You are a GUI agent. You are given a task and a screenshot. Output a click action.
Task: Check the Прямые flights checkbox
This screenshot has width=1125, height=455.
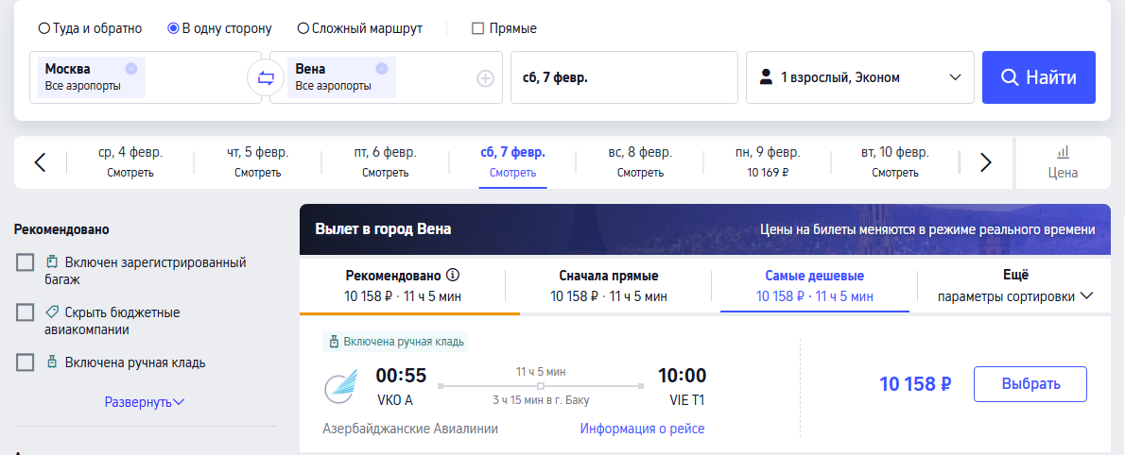(x=477, y=28)
